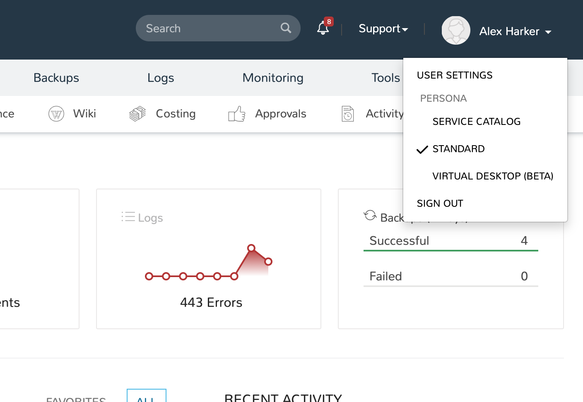Click the Backups refresh icon in widget
The width and height of the screenshot is (583, 402).
pyautogui.click(x=370, y=215)
